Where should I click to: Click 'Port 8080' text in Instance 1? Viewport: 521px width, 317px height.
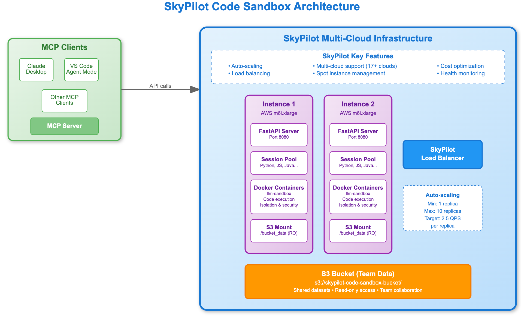279,137
